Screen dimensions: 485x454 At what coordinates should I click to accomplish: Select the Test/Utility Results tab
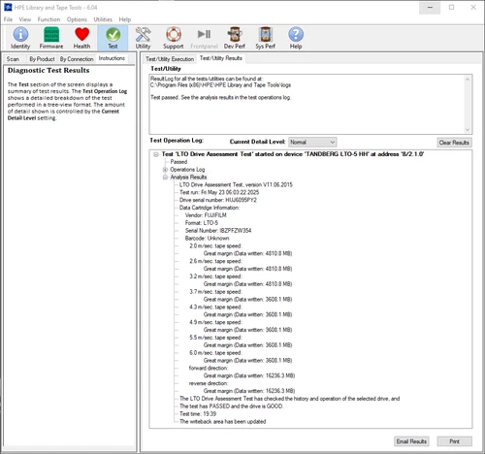click(221, 58)
